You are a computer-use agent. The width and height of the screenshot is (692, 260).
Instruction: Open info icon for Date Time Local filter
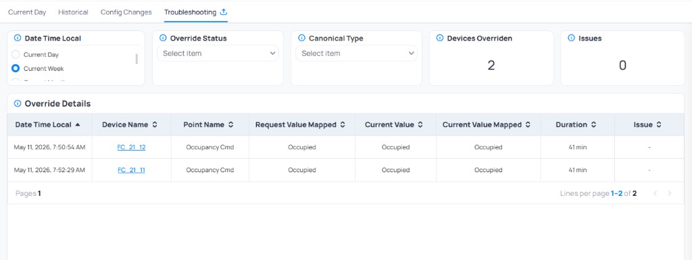tap(18, 38)
